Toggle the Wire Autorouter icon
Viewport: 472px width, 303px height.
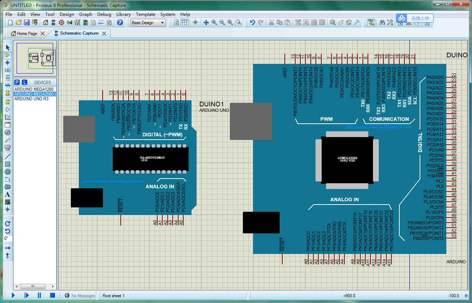[371, 22]
